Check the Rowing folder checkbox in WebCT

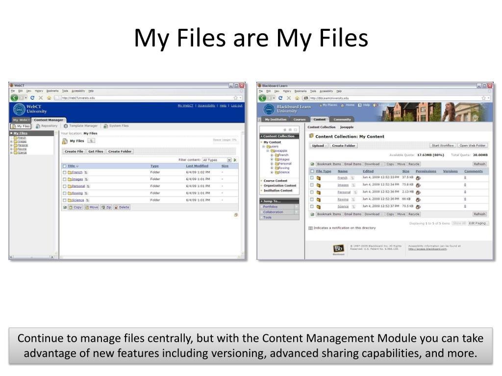click(x=65, y=193)
